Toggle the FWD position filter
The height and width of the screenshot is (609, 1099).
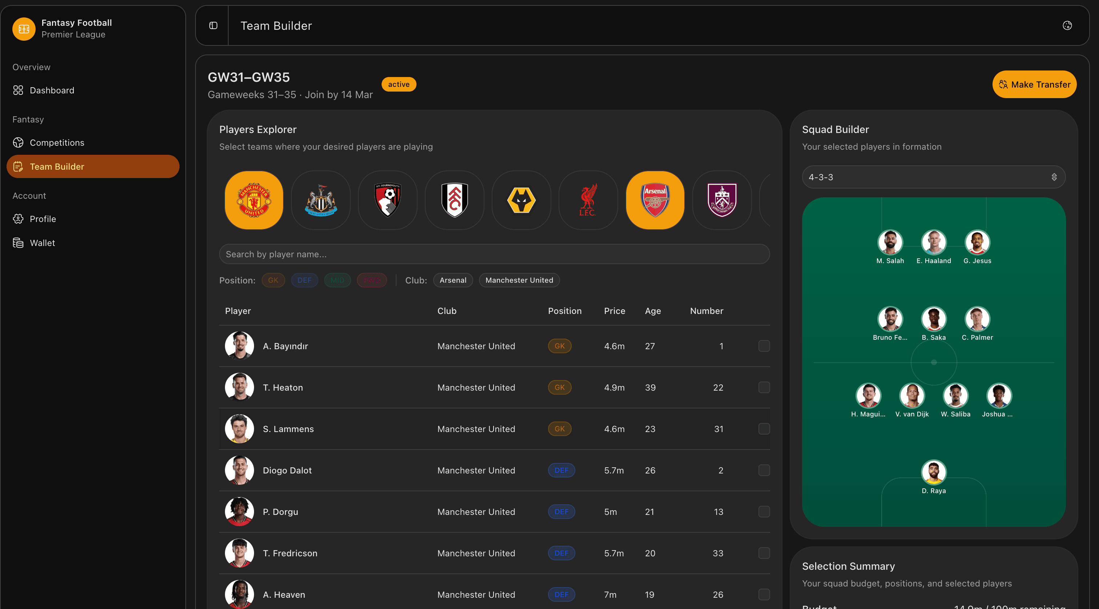coord(371,280)
